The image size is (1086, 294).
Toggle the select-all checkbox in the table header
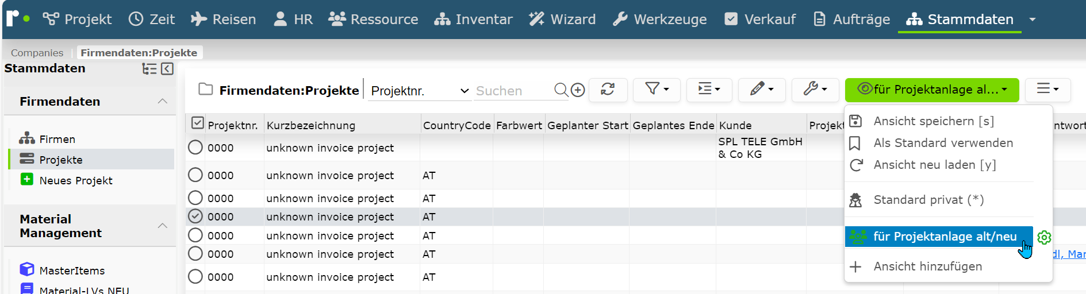point(197,123)
